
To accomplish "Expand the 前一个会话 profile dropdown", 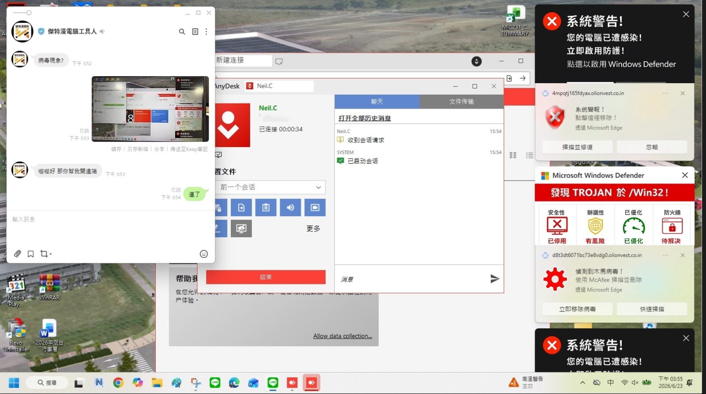I will tap(270, 188).
